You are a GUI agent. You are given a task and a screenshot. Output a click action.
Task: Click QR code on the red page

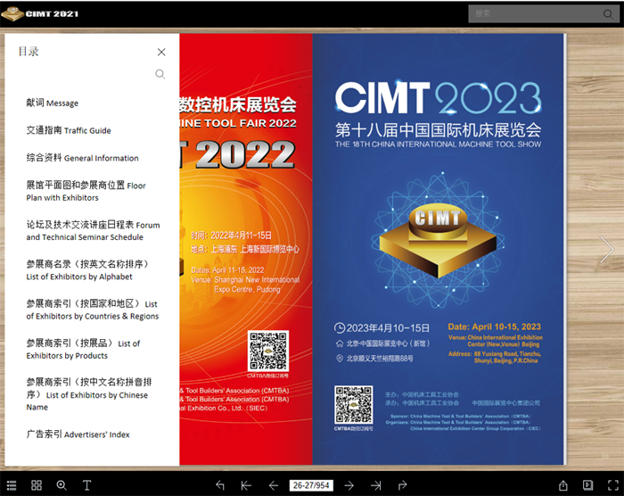[267, 351]
